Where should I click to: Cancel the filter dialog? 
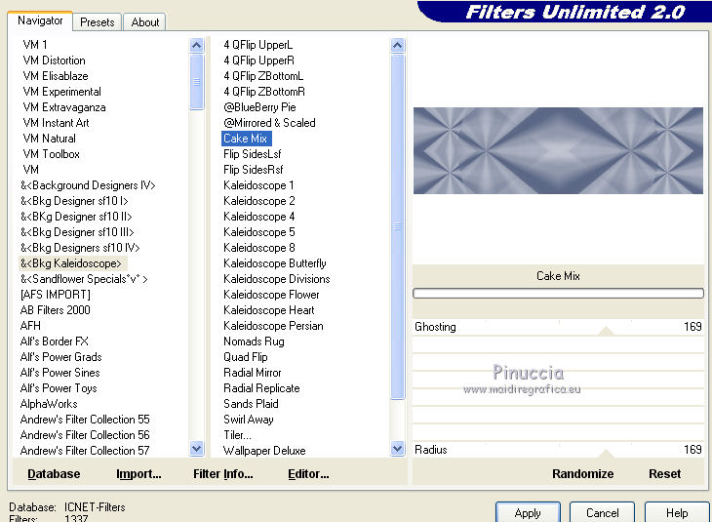pos(602,513)
